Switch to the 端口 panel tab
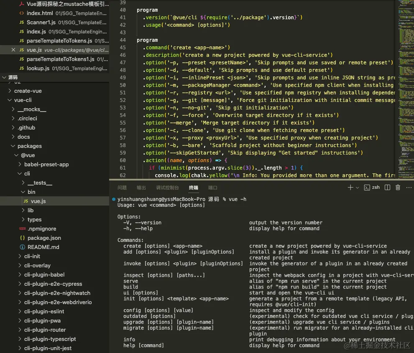 (x=213, y=188)
